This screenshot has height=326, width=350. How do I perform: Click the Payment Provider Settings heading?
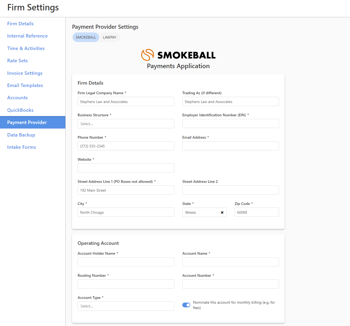point(105,27)
